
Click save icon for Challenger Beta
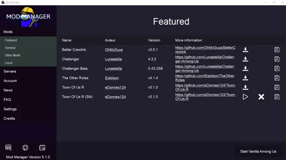tap(277, 69)
